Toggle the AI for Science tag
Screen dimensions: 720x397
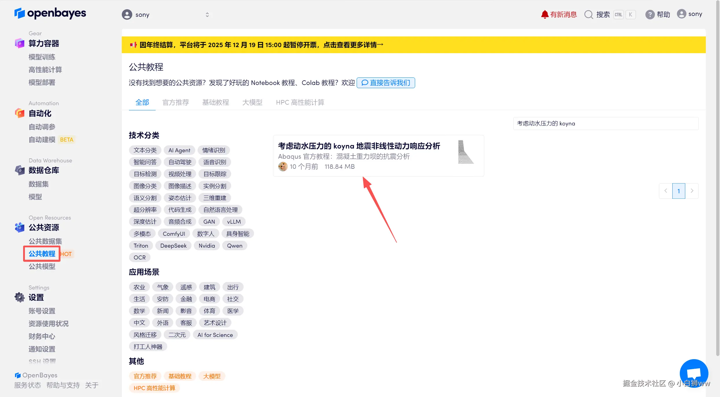click(x=215, y=335)
